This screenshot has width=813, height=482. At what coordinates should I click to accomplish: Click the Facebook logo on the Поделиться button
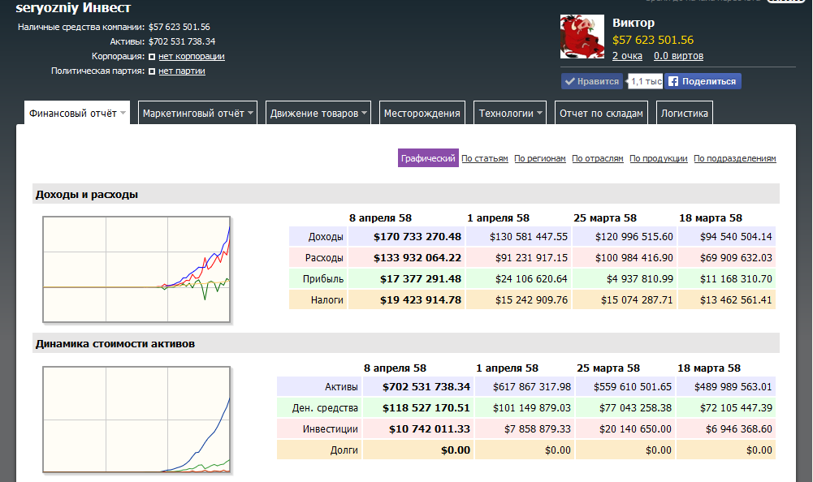click(x=673, y=81)
